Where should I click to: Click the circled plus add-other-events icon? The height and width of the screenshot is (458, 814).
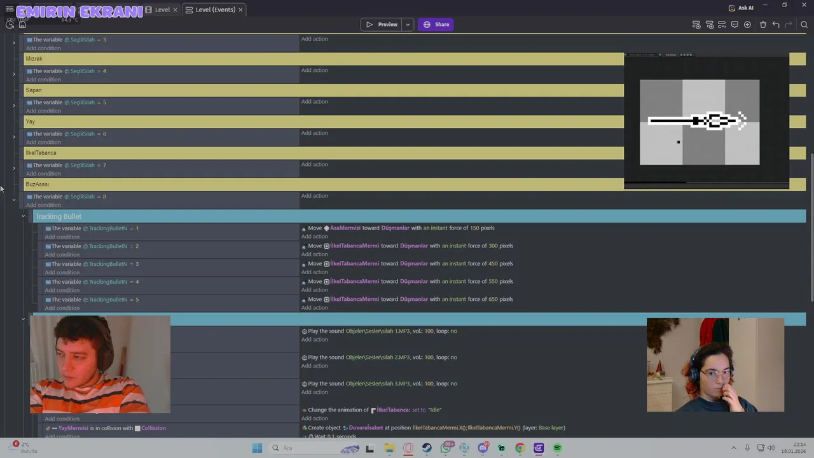(747, 25)
